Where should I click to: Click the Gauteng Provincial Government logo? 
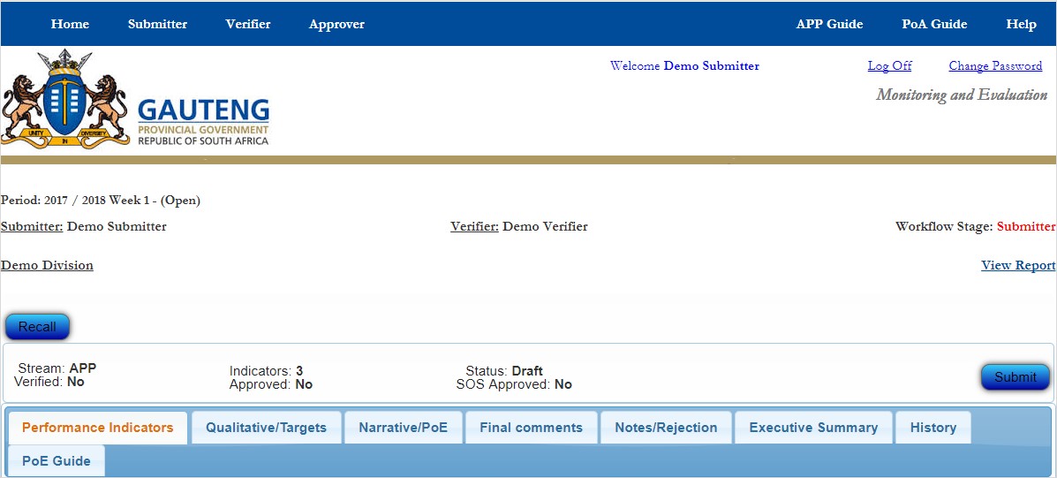pos(135,99)
